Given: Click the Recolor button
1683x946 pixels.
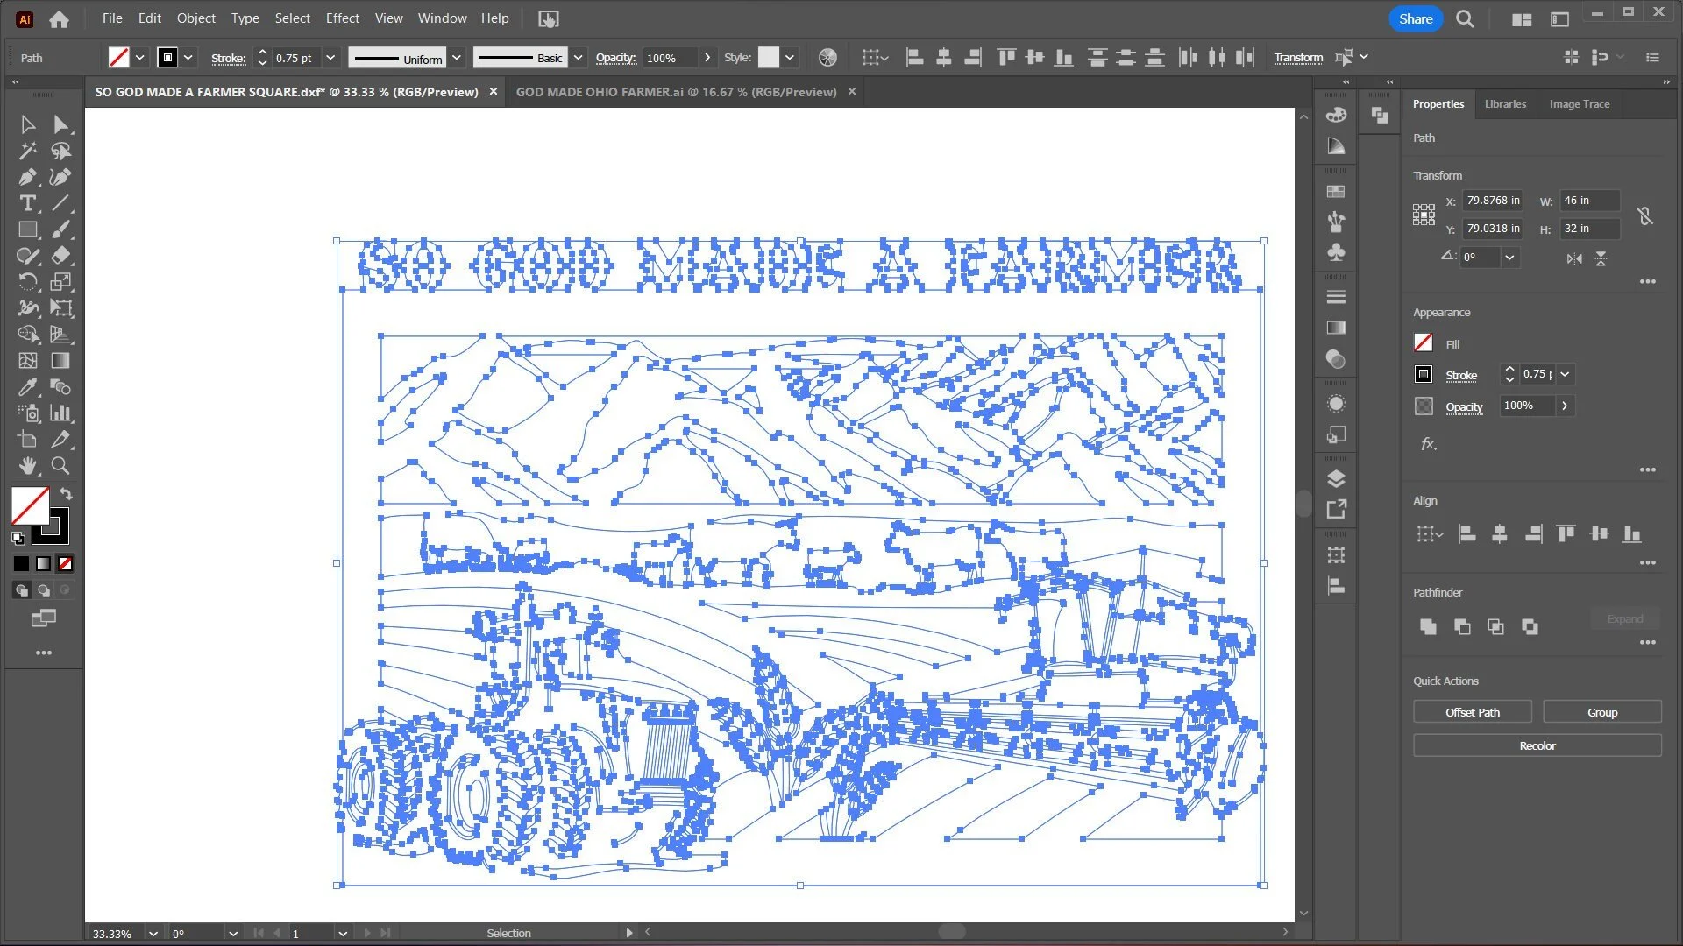Looking at the screenshot, I should 1537,745.
